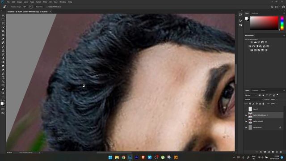Add a Brightness/Contrast adjustment
The image size is (286, 161).
(252, 42)
